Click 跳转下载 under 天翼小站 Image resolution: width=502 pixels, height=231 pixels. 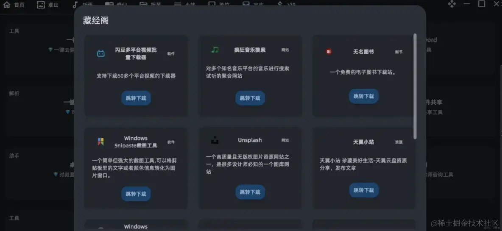pyautogui.click(x=364, y=190)
